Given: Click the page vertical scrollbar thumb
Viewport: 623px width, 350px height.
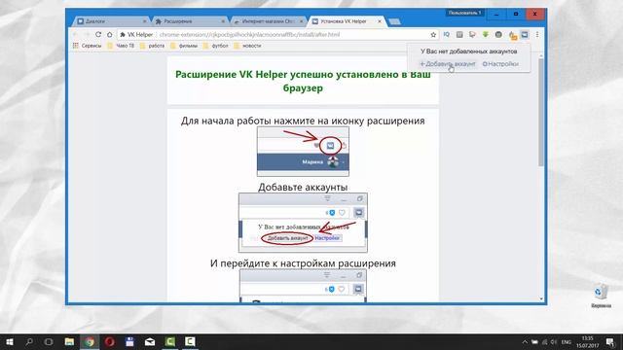Looking at the screenshot, I should (x=541, y=113).
